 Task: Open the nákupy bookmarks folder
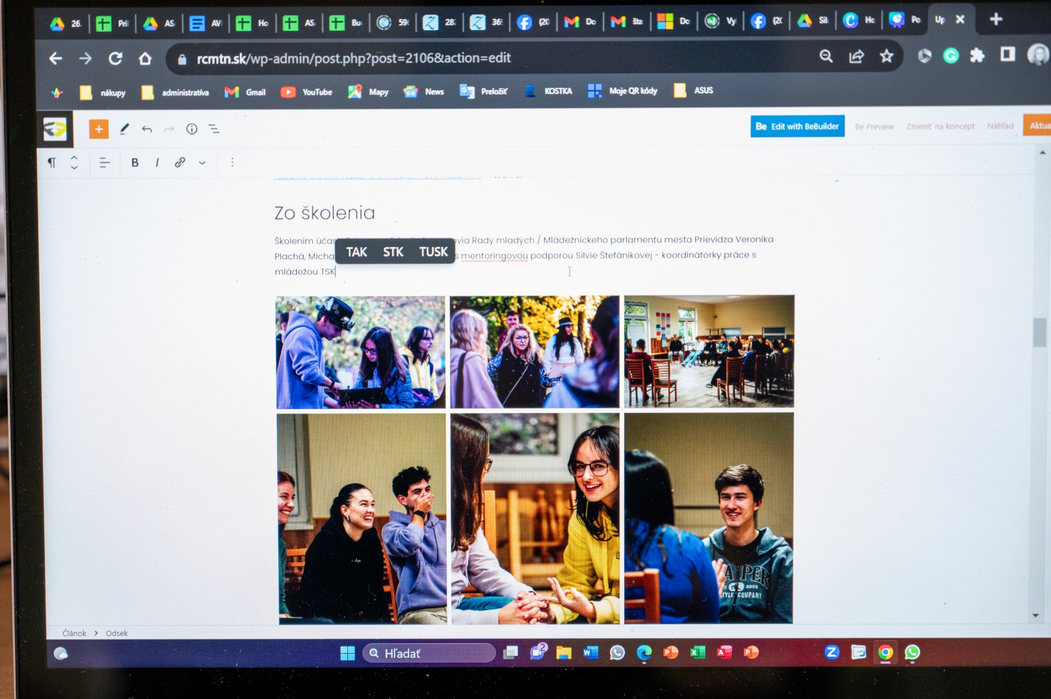pyautogui.click(x=103, y=92)
